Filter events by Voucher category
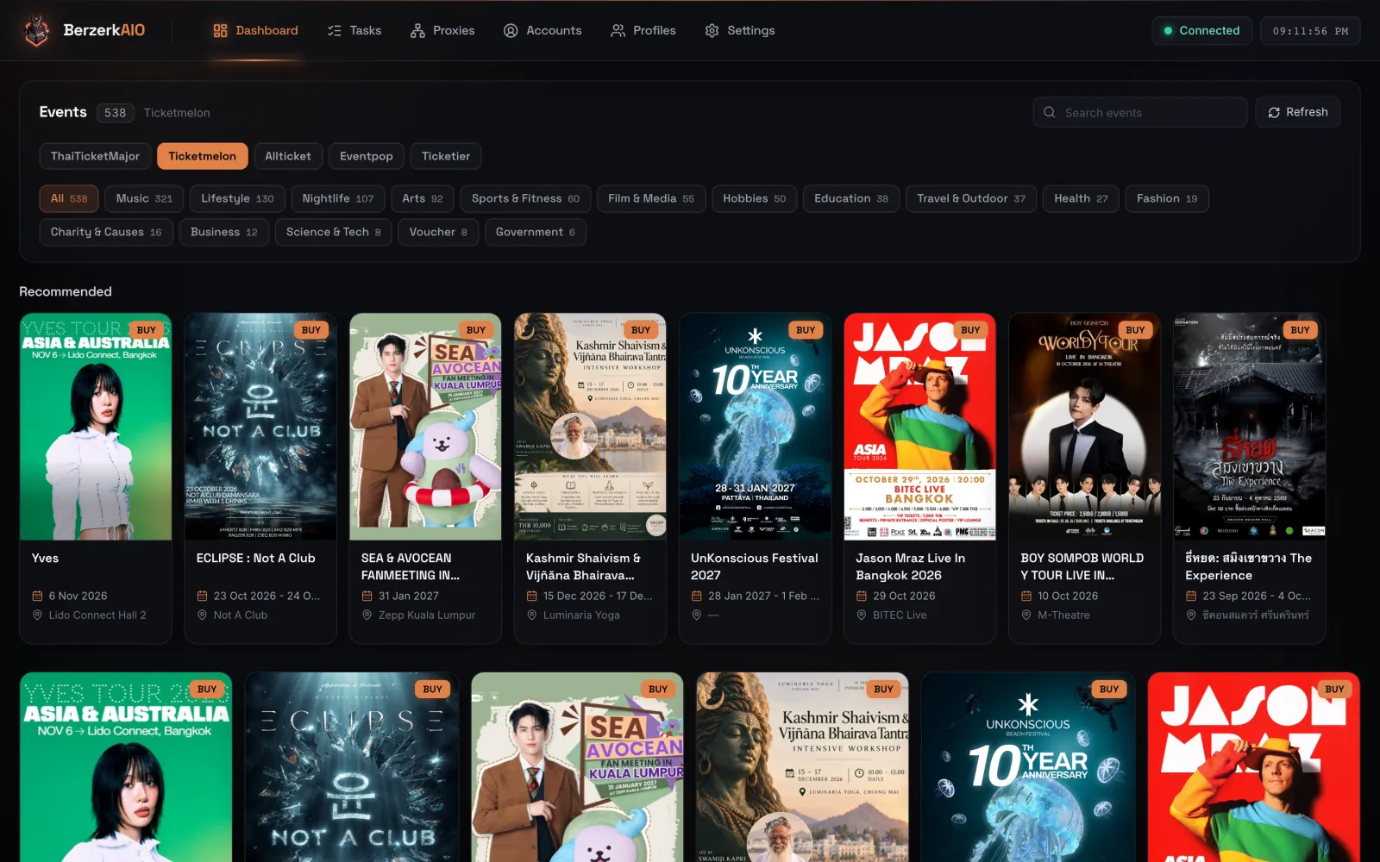The image size is (1380, 862). [x=438, y=232]
